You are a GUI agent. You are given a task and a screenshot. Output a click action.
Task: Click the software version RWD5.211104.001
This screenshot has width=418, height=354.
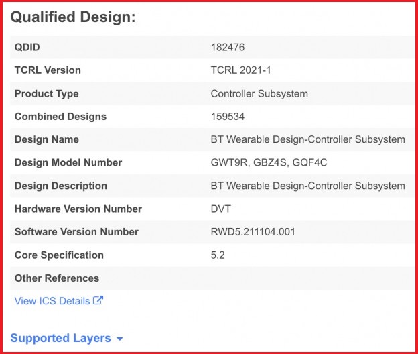coord(253,231)
